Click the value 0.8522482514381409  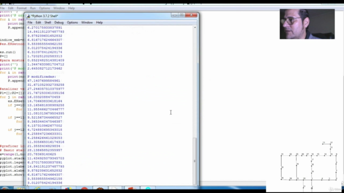[46, 61]
